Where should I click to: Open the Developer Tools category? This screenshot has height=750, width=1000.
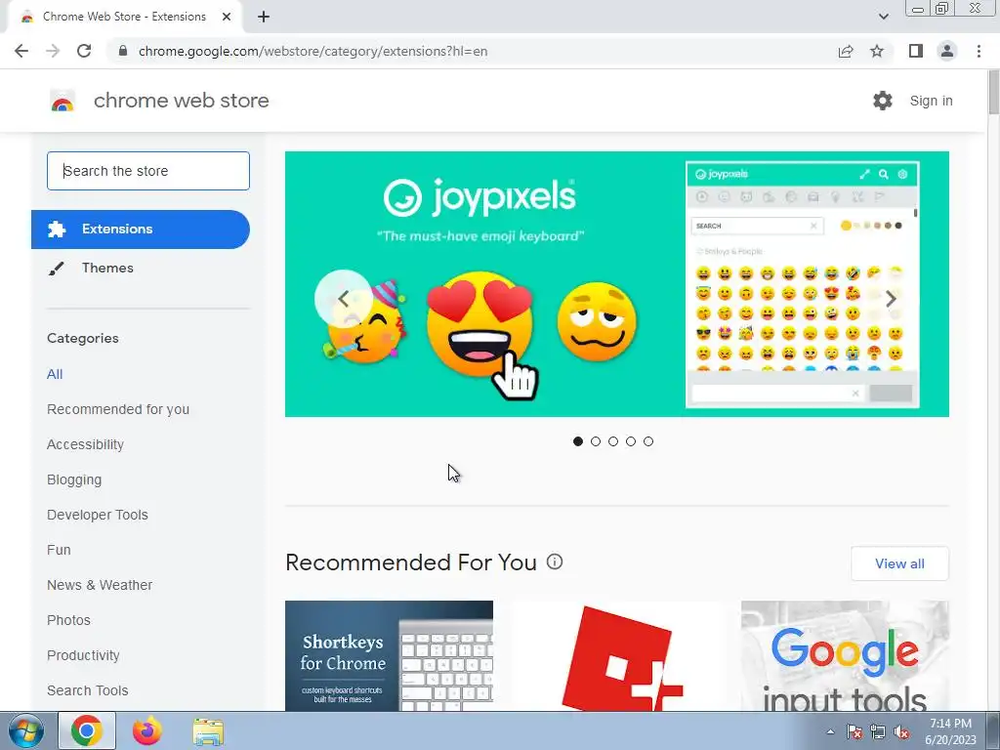coord(98,515)
